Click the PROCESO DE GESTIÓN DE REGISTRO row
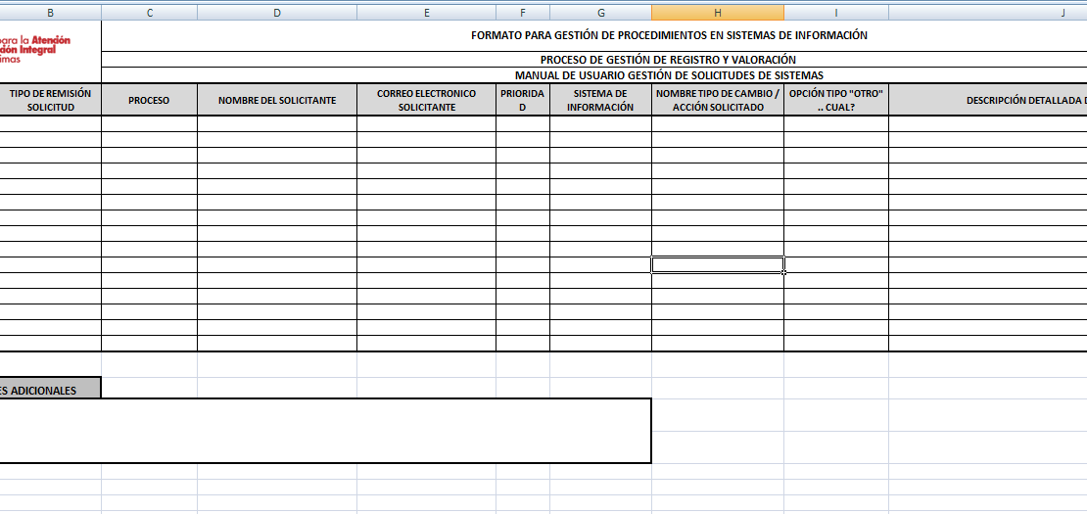Screen dimensions: 1087x514 point(669,60)
